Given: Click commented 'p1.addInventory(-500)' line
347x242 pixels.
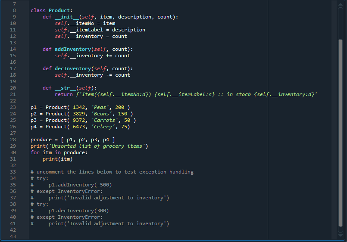Looking at the screenshot, I should [x=71, y=185].
